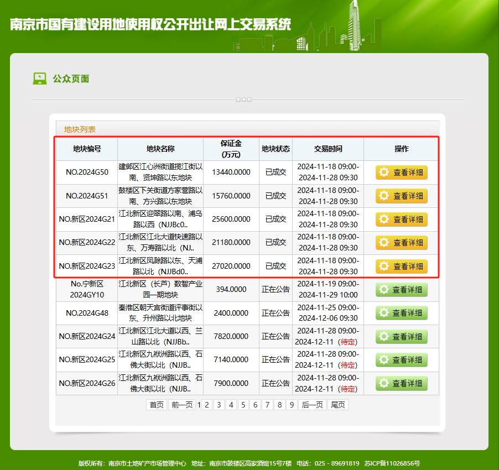Click the 交易时间 column header
This screenshot has width=499, height=470.
pyautogui.click(x=328, y=149)
